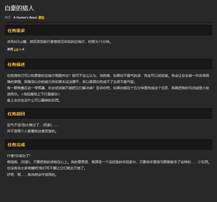This screenshot has width=217, height=202.
Task: Click the bold 杀死 objective label
Action: 10,49
